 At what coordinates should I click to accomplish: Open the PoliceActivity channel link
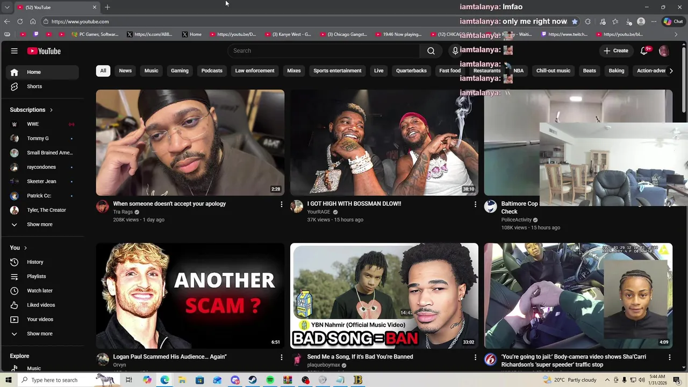517,220
